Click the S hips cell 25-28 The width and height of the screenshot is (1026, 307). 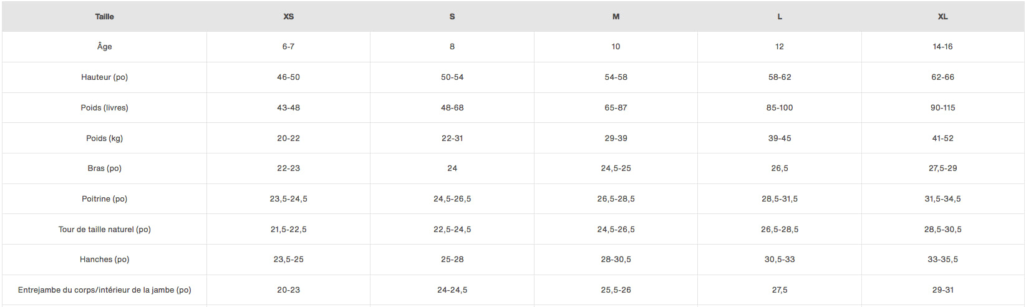coord(452,260)
